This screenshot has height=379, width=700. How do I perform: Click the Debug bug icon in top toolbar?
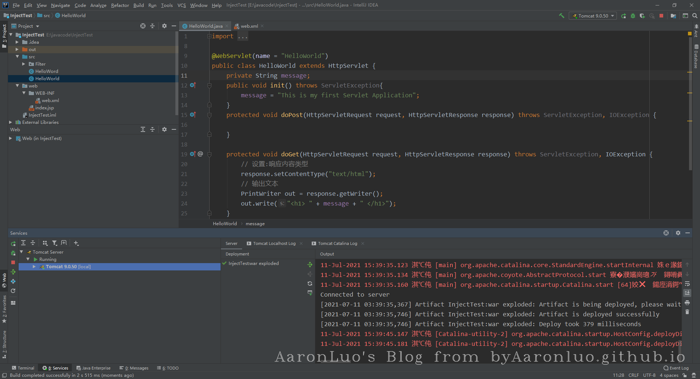pyautogui.click(x=633, y=16)
